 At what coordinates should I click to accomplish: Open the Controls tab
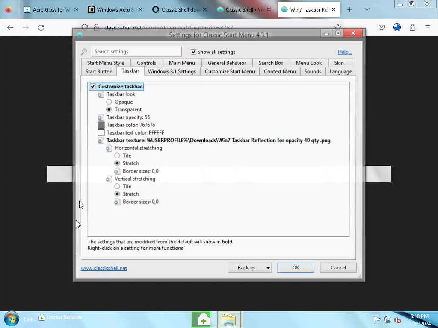[146, 63]
